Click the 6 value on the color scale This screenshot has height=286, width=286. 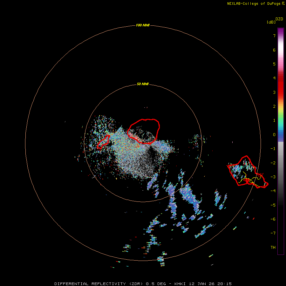pyautogui.click(x=274, y=50)
